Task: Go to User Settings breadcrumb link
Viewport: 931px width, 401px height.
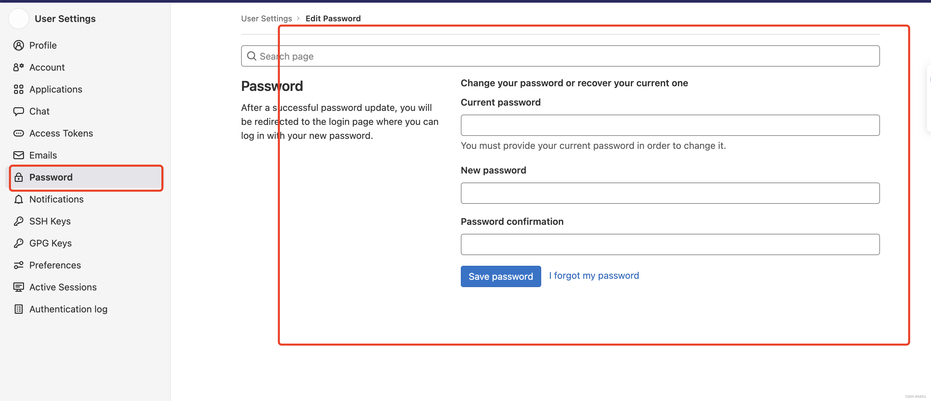Action: (266, 18)
